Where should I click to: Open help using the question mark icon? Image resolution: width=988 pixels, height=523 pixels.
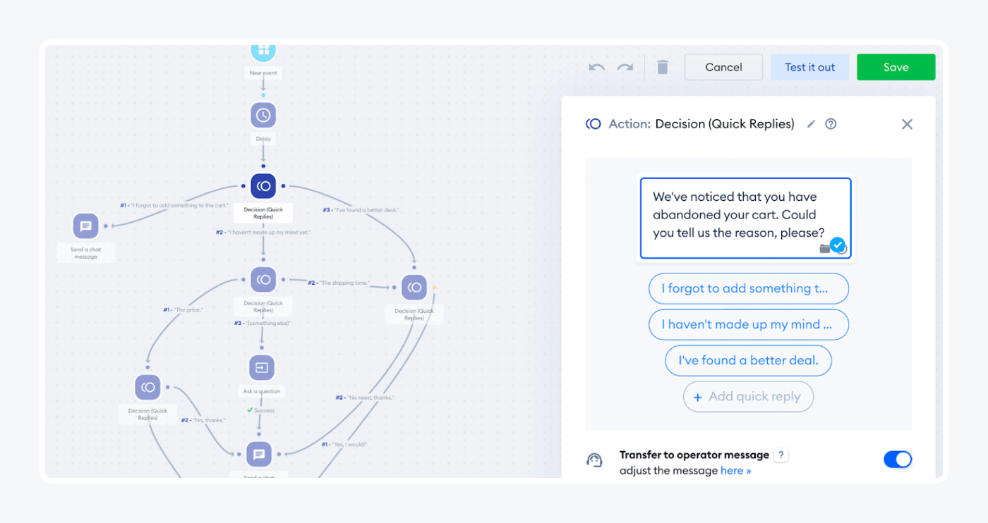point(831,123)
